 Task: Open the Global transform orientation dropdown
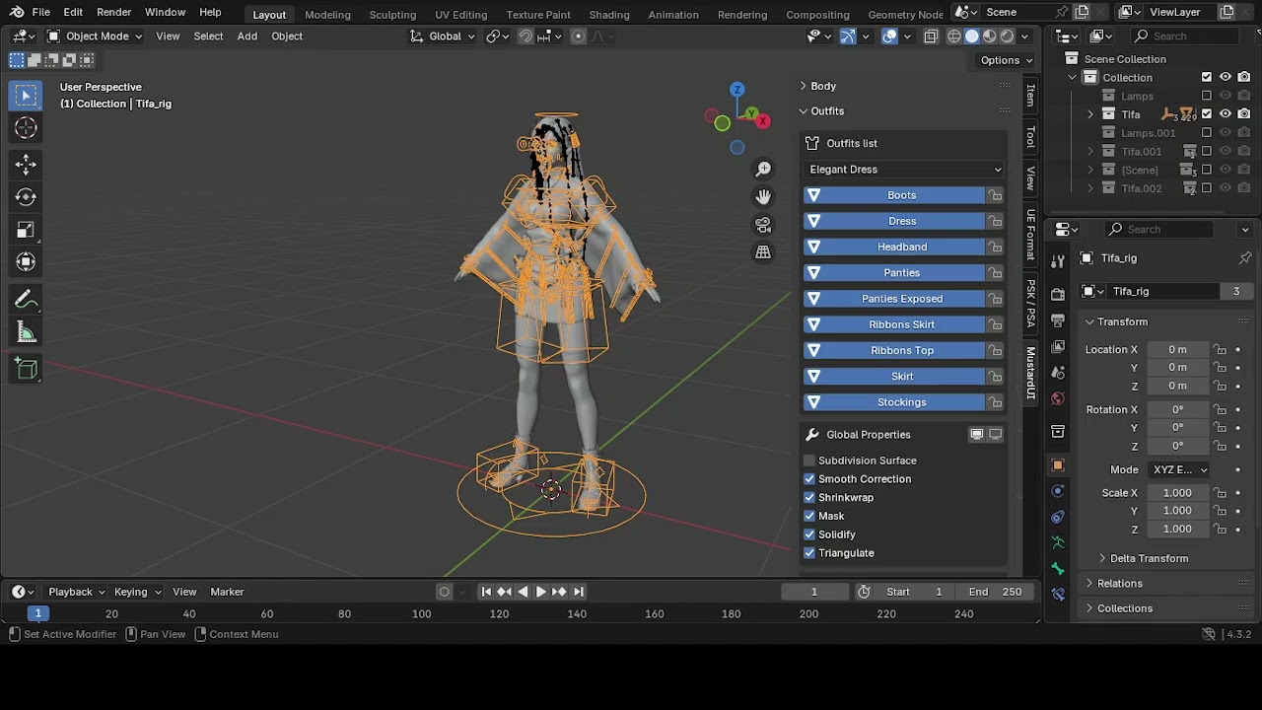coord(443,36)
